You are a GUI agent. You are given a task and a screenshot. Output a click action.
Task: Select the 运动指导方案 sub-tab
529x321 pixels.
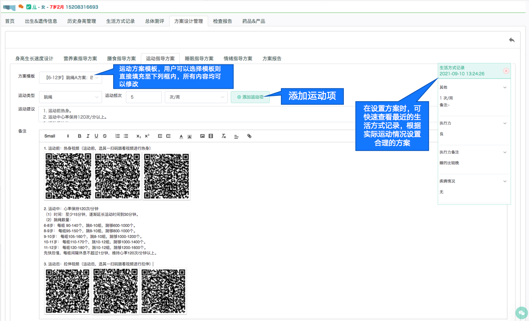click(x=160, y=58)
